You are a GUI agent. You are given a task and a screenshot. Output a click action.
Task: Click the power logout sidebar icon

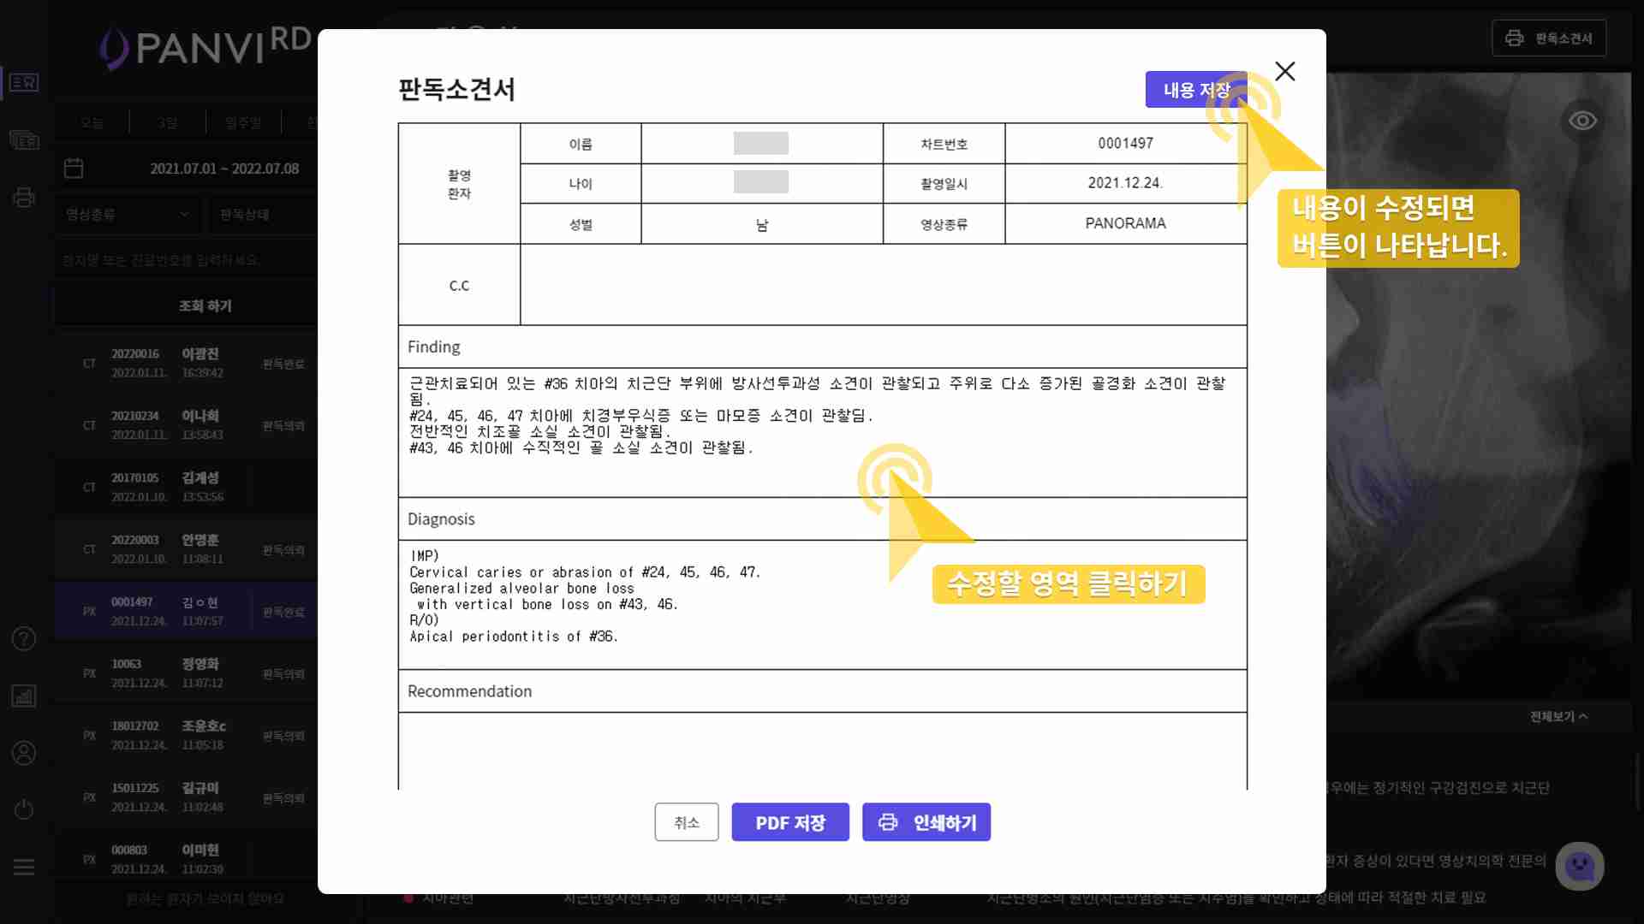coord(24,809)
